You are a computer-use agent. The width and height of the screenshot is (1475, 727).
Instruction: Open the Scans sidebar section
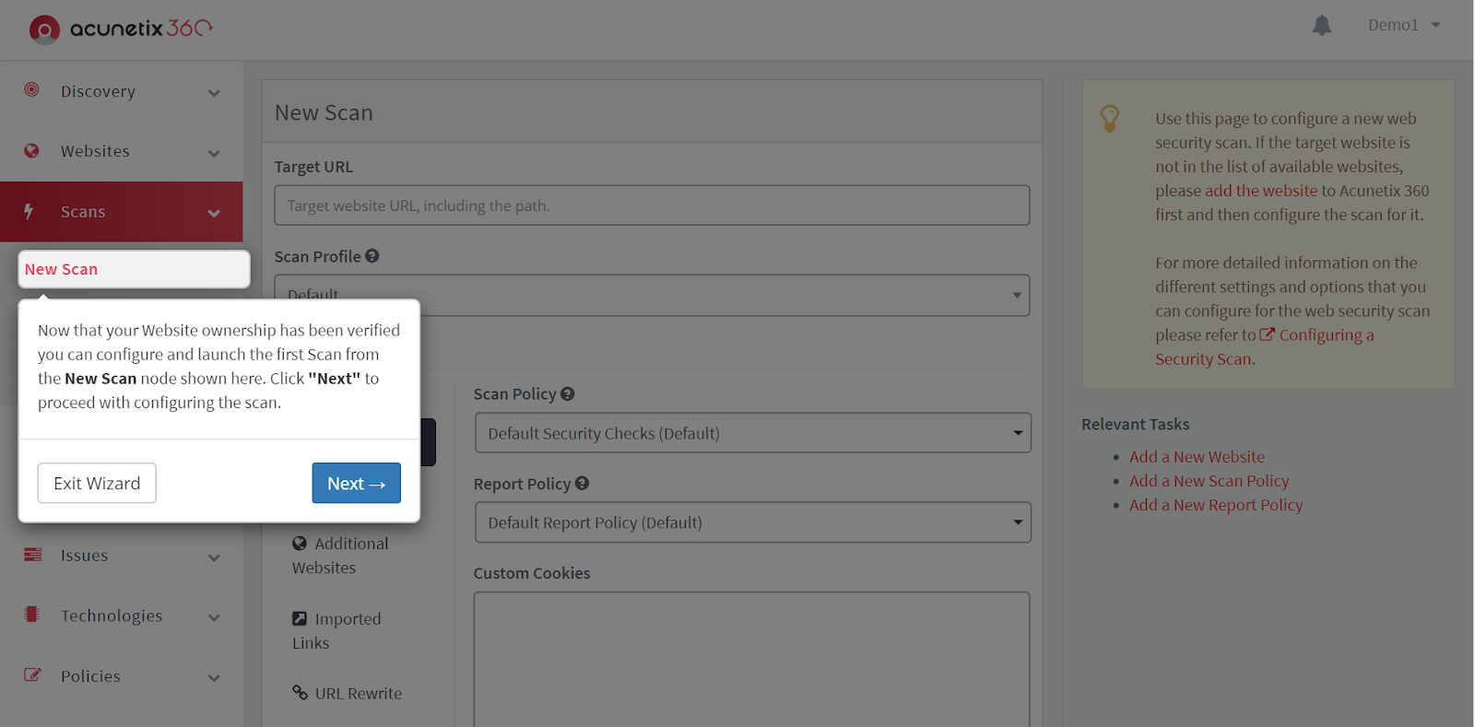tap(122, 212)
